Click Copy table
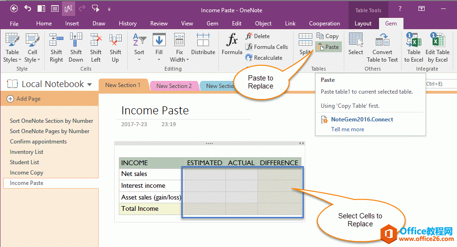The image size is (457, 247). pyautogui.click(x=327, y=36)
